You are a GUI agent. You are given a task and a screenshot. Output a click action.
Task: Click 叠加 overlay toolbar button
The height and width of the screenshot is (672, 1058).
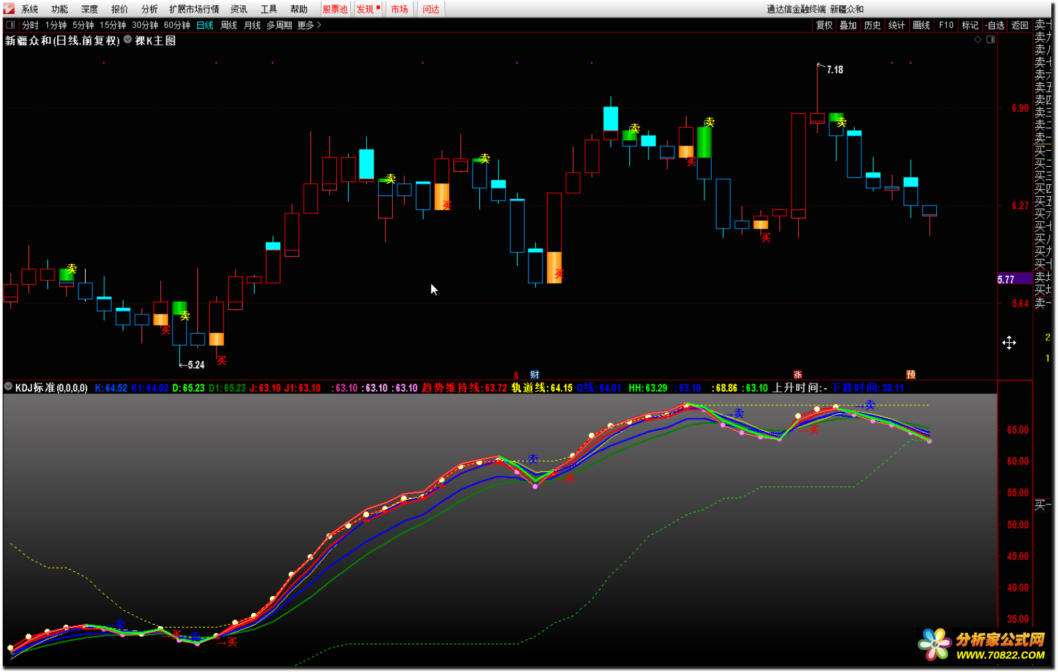[x=848, y=25]
